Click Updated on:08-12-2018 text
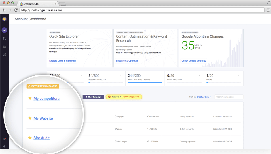Image resolution: width=271 pixels, height=154 pixels. click(x=222, y=116)
